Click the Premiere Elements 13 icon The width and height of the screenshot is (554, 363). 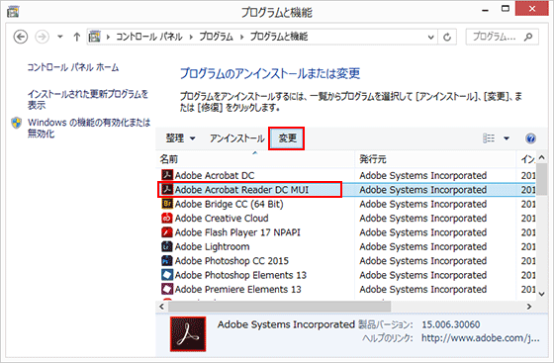167,289
